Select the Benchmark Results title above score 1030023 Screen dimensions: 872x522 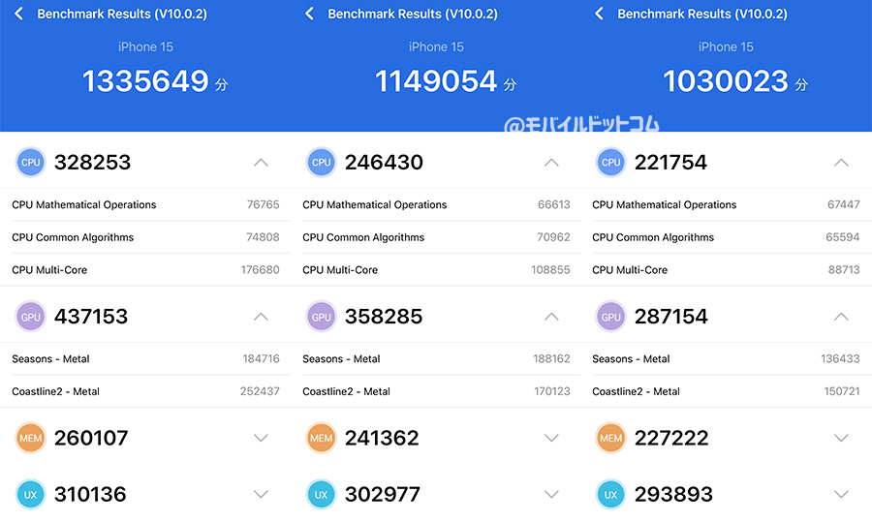click(x=702, y=14)
